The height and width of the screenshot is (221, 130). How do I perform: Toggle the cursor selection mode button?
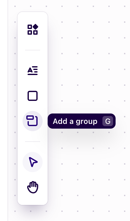[x=33, y=162]
